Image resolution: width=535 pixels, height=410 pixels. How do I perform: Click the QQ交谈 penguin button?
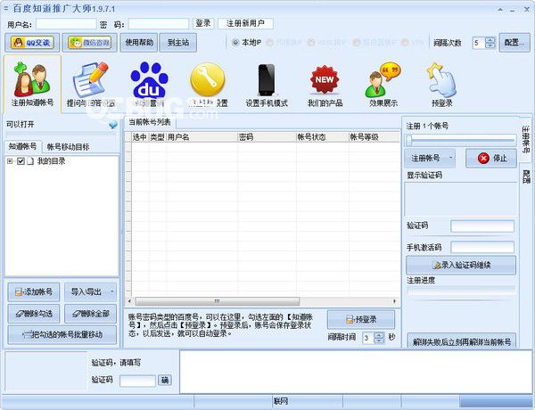click(32, 43)
